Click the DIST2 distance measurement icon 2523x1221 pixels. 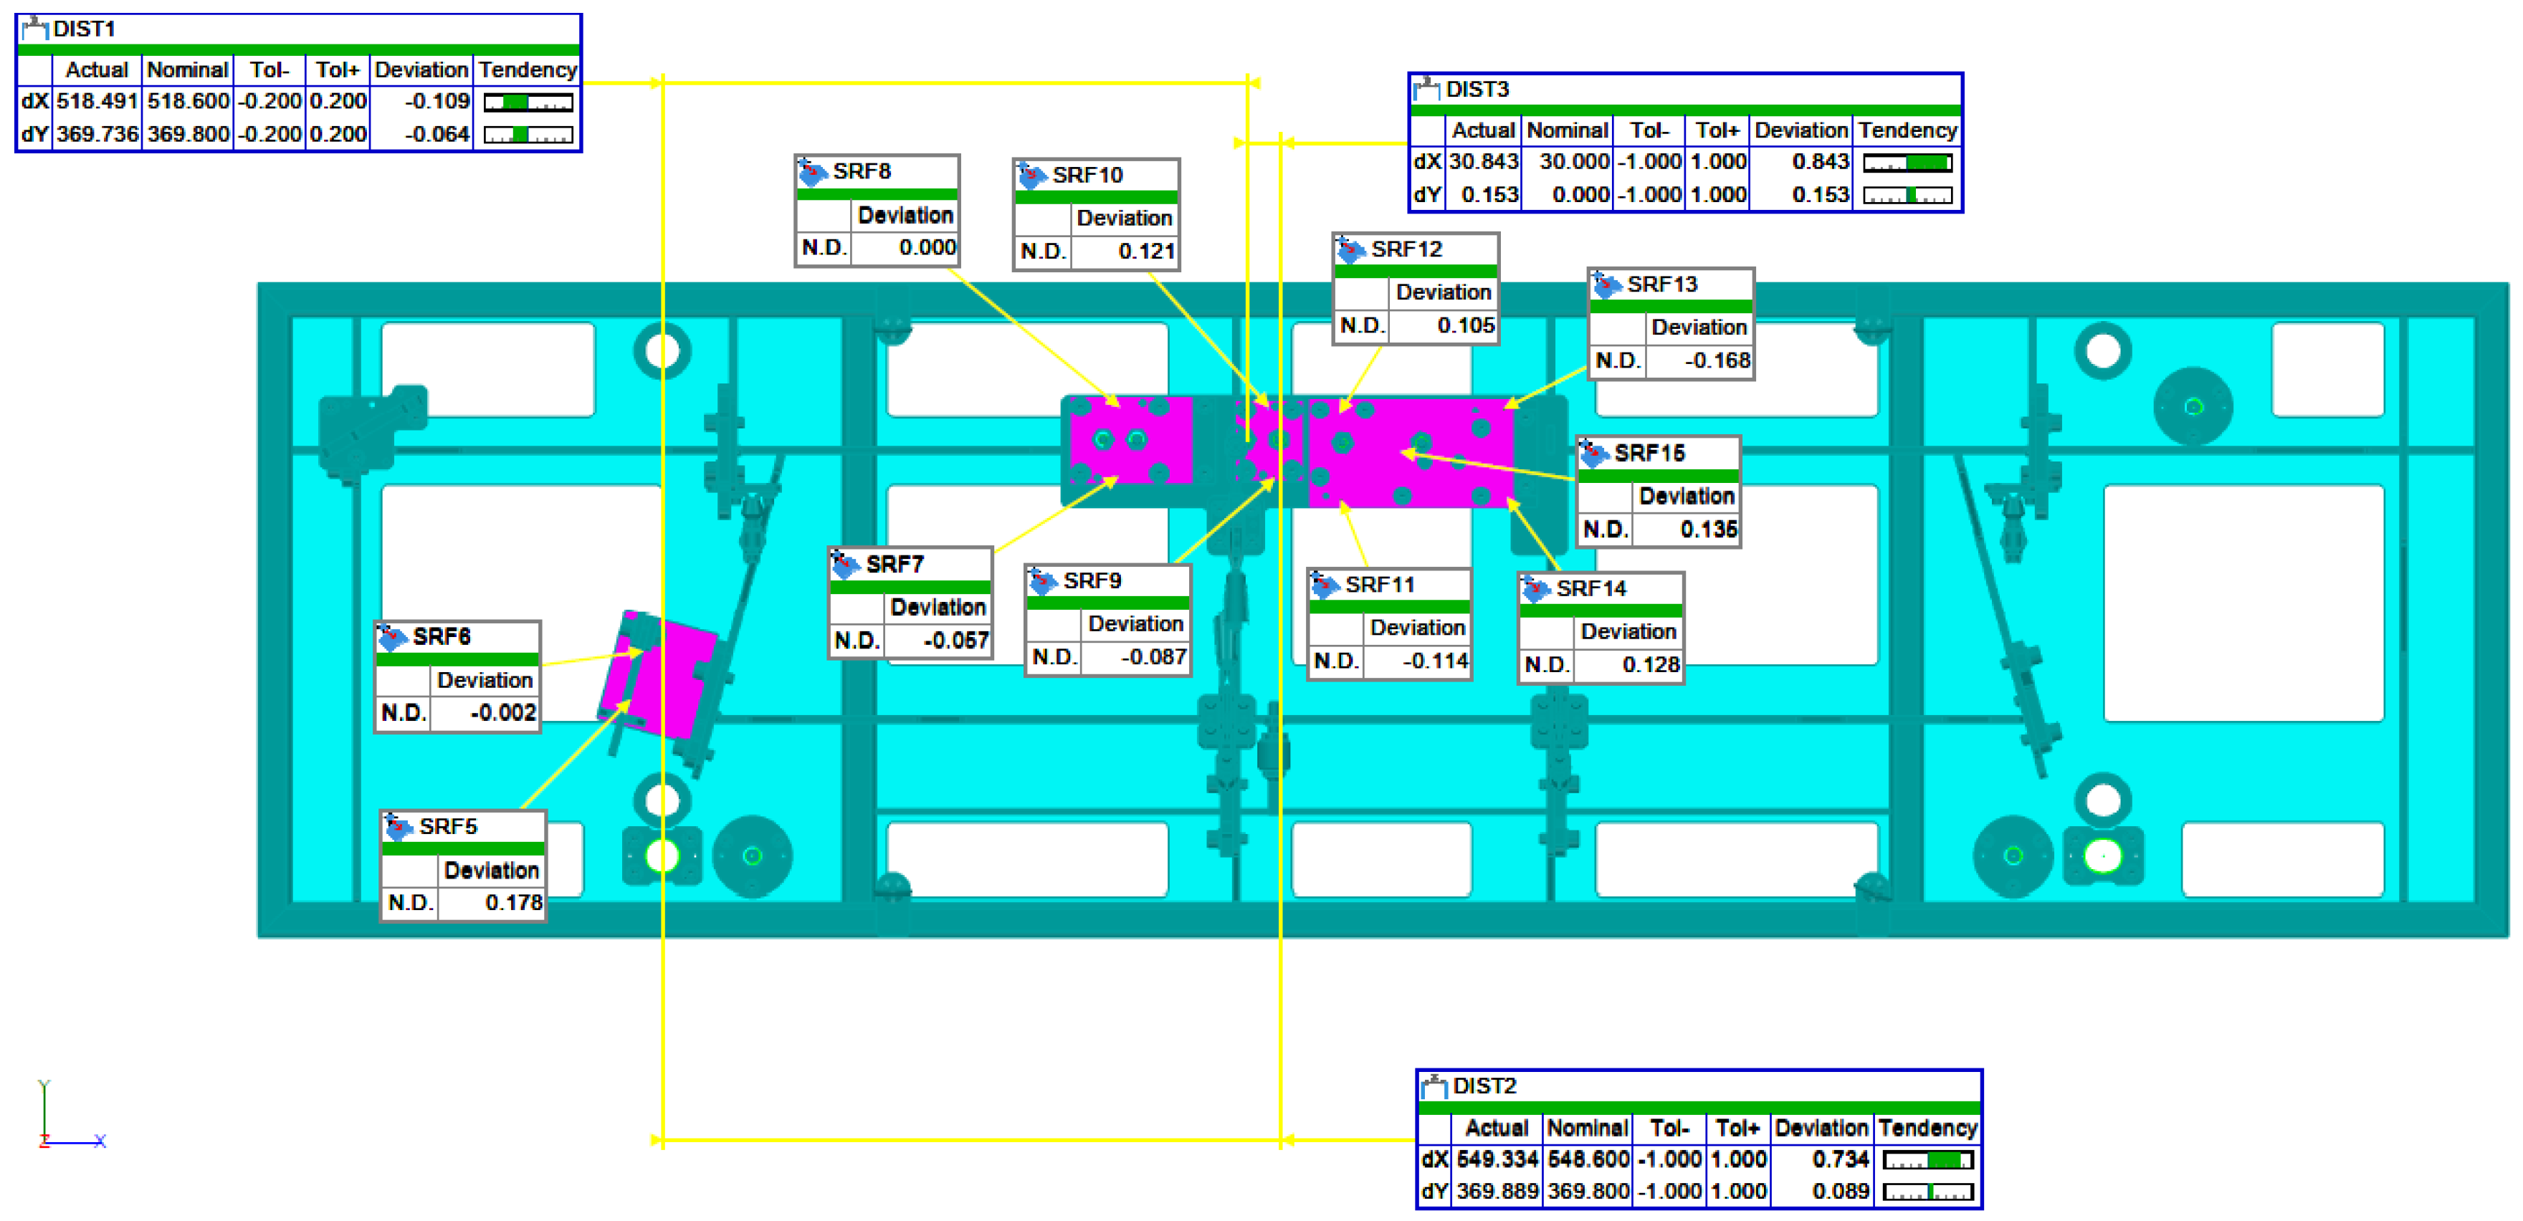click(1434, 1086)
